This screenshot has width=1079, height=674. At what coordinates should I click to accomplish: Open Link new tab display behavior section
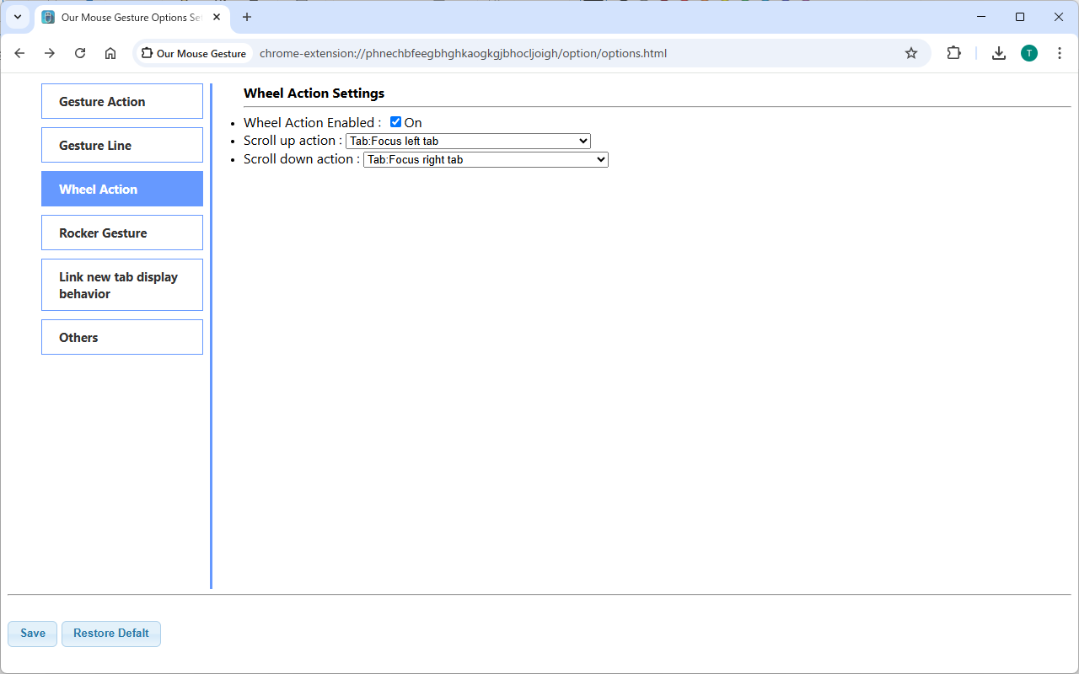[x=122, y=285]
